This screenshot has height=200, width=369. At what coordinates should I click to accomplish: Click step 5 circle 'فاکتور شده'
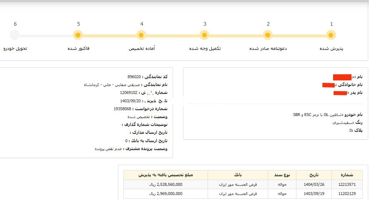coord(78,35)
